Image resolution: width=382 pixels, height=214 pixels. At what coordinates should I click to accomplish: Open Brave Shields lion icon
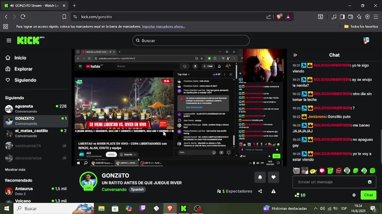(279, 17)
